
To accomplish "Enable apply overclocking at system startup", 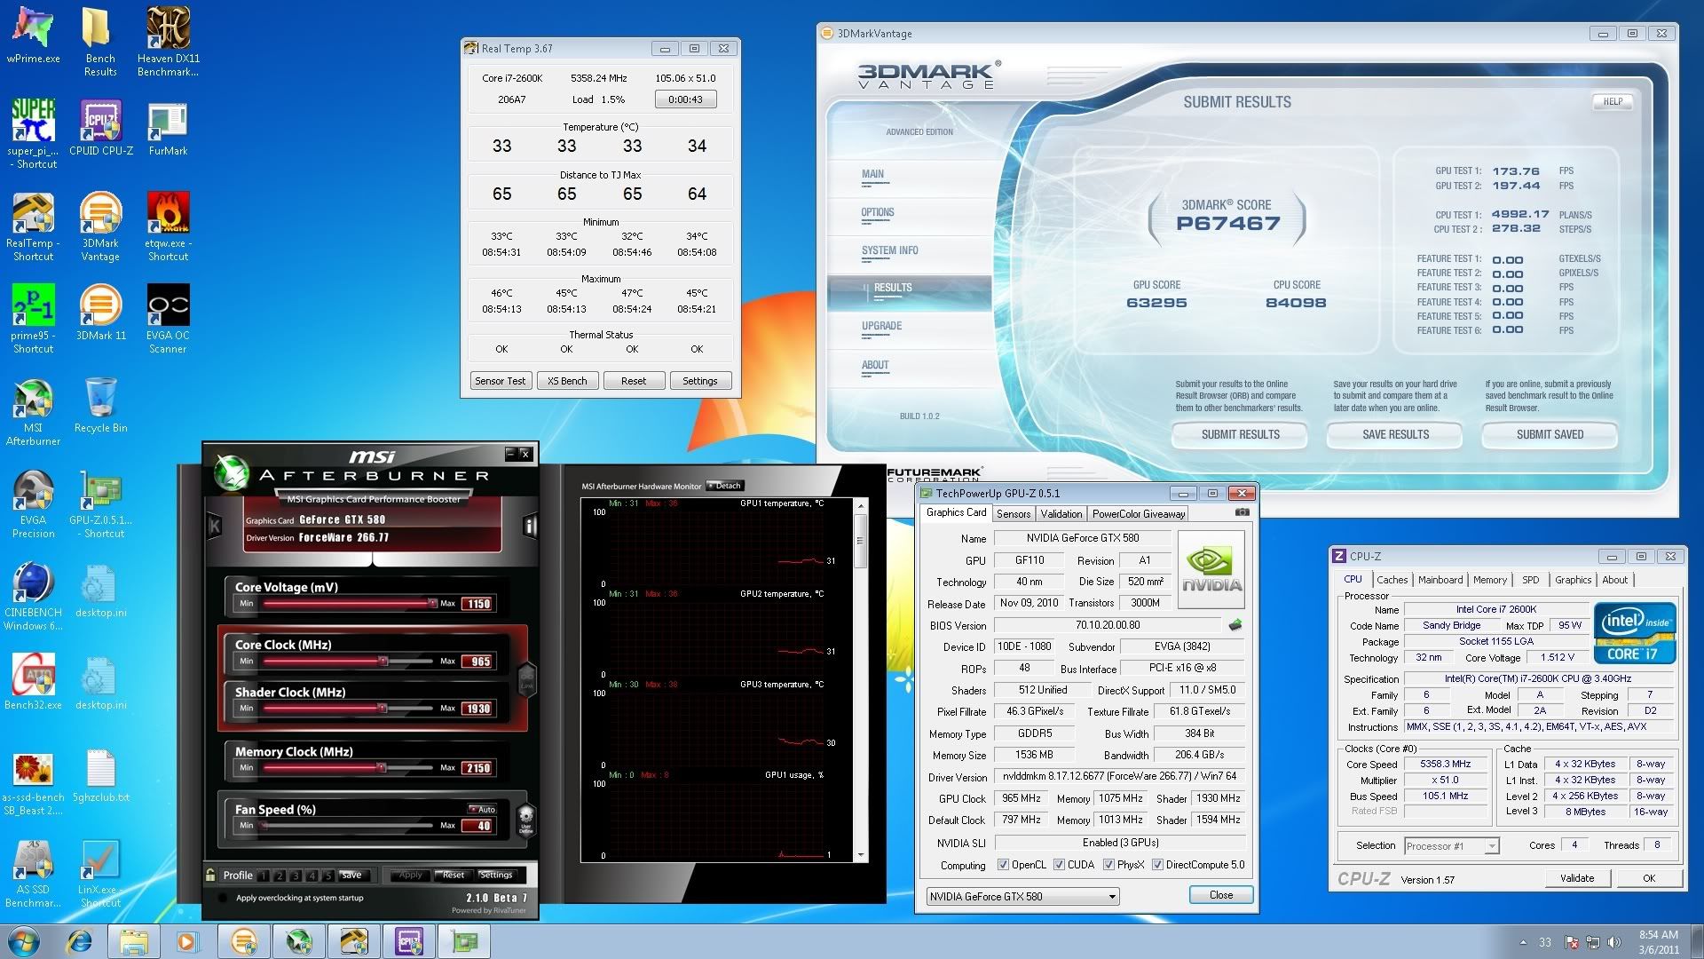I will pos(224,898).
